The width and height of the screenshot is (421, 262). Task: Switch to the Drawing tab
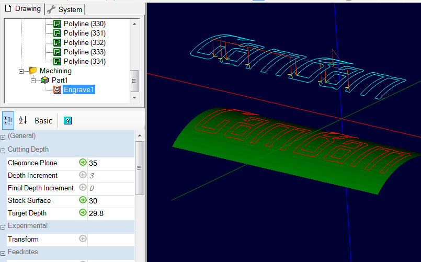point(23,8)
